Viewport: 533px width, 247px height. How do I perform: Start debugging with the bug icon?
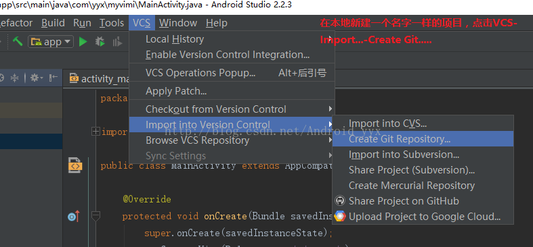(x=100, y=42)
